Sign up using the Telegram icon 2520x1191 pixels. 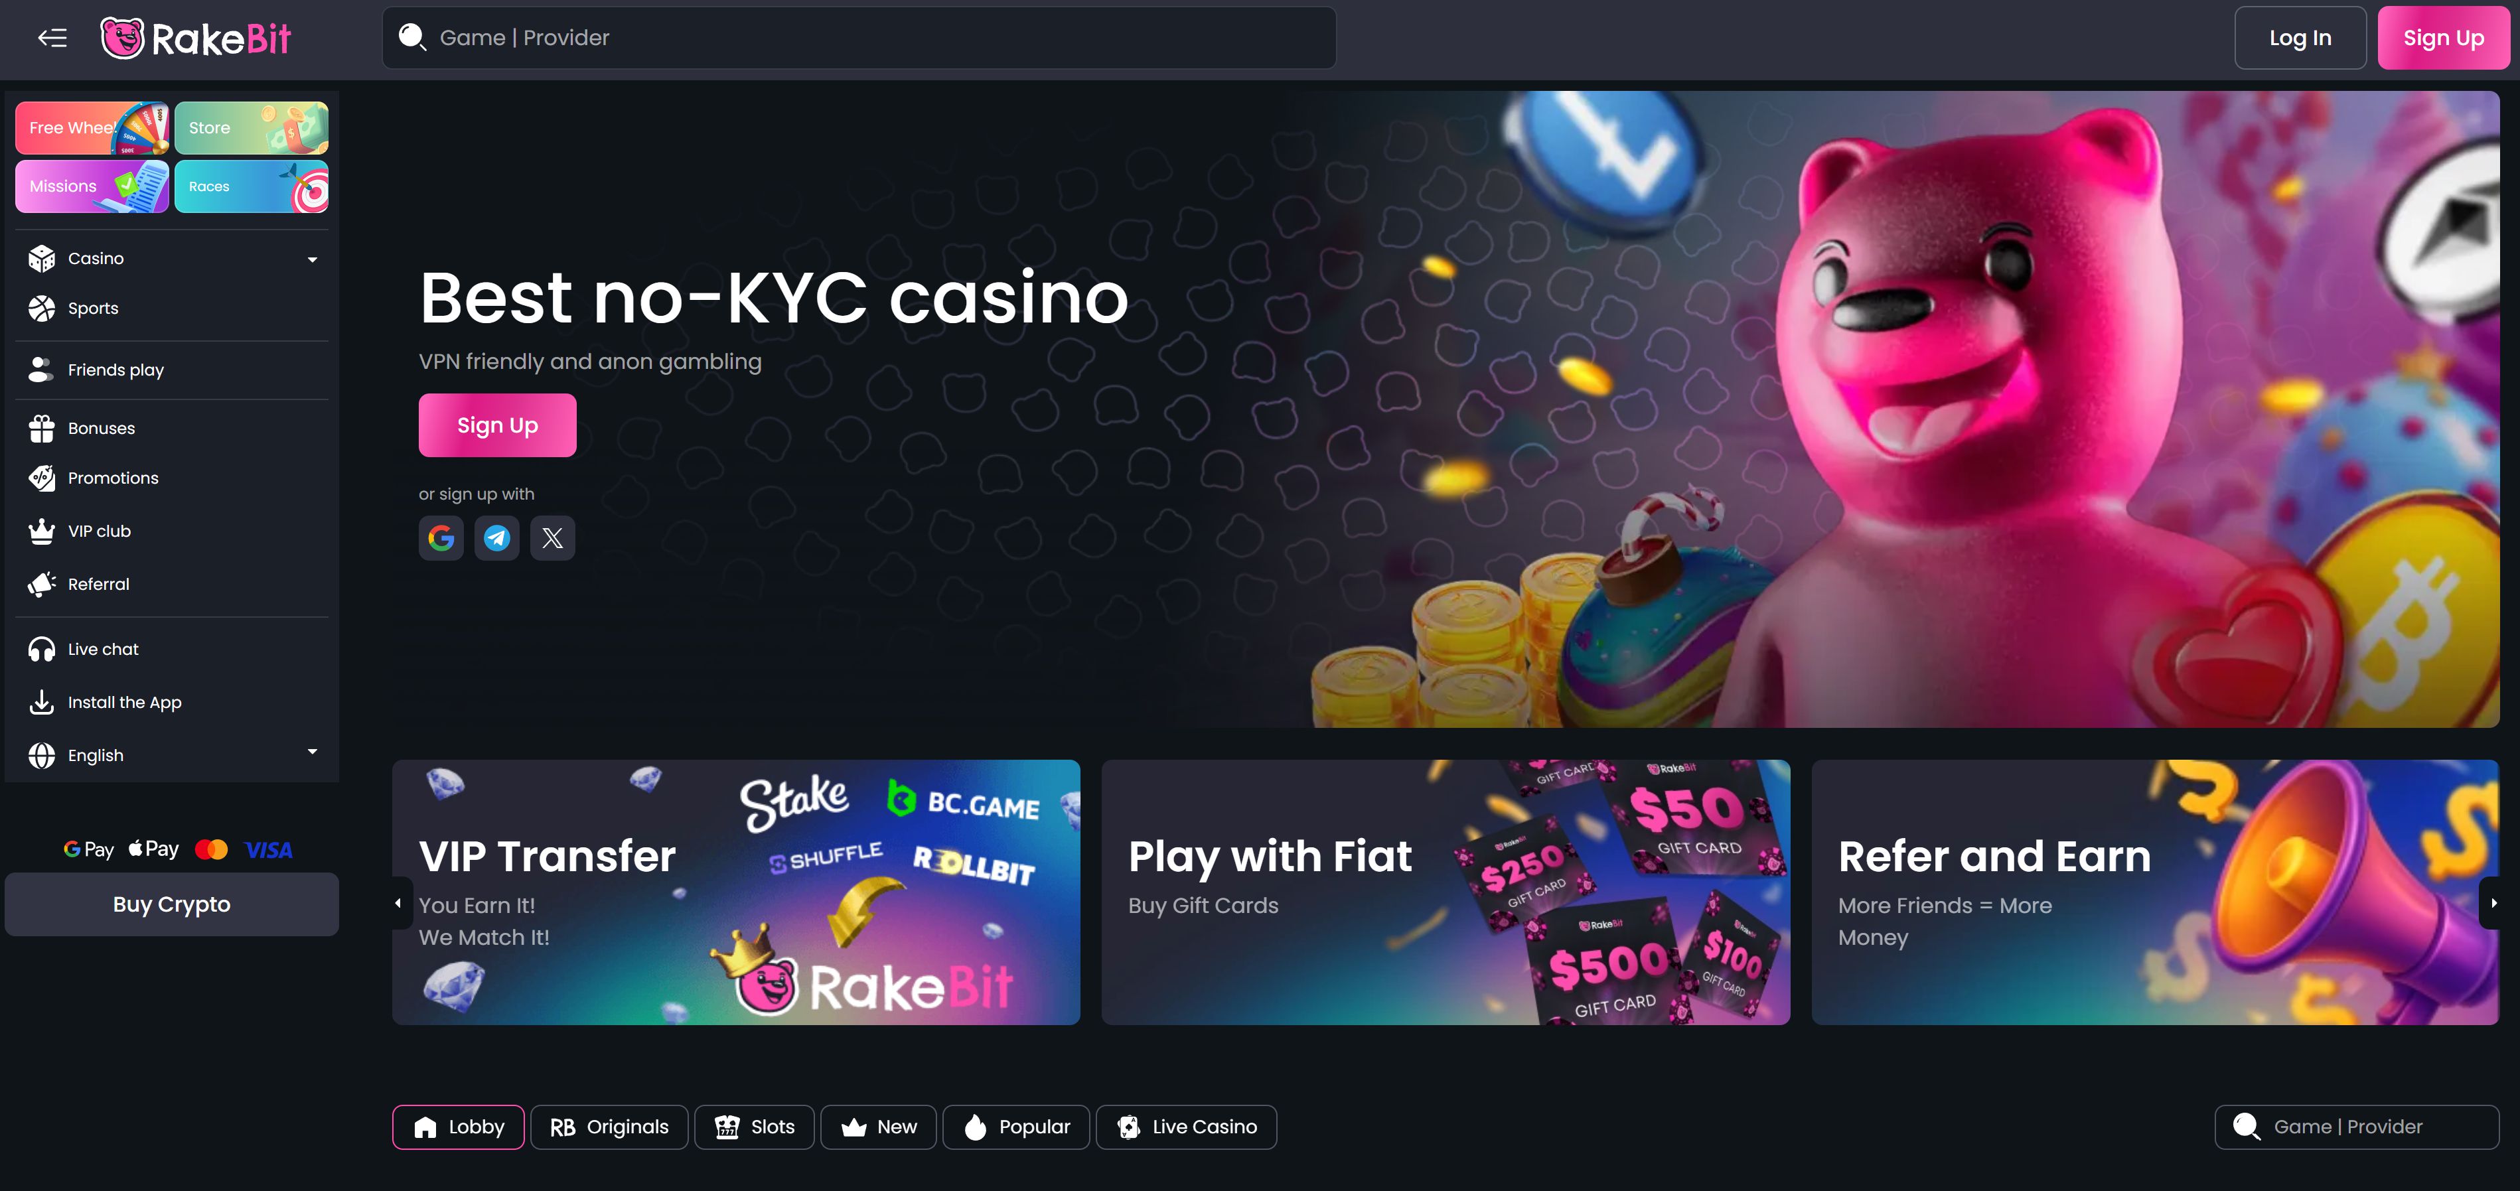point(497,538)
